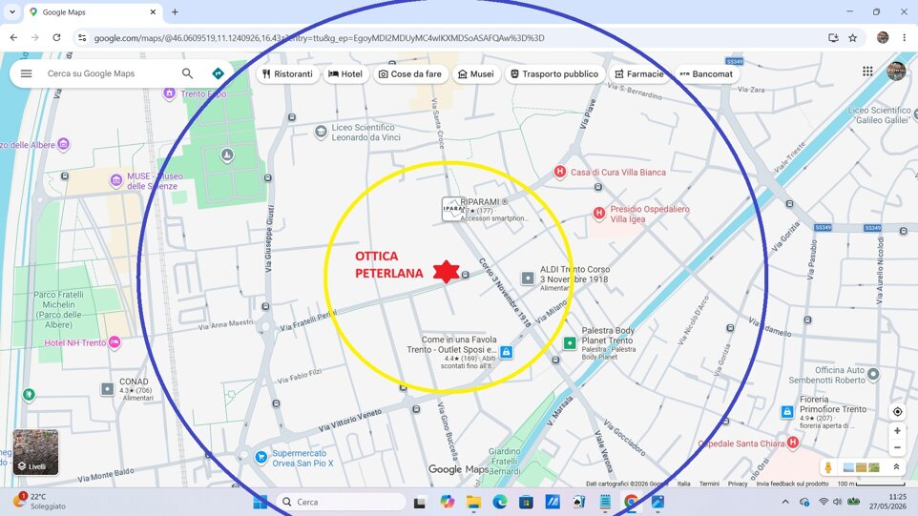Open Copilot from the taskbar
Screen dimensions: 918x516
447,502
